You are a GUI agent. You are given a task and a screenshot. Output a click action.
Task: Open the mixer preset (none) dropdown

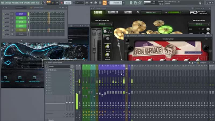pyautogui.click(x=59, y=66)
